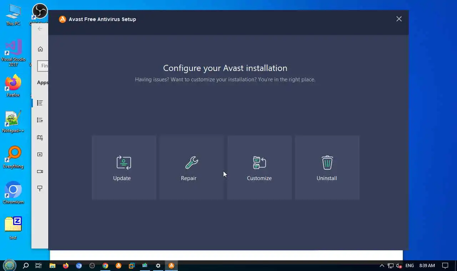Focus the Find a setting search box
Screen dimensions: 457x271
[x=42, y=66]
